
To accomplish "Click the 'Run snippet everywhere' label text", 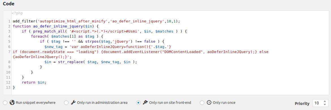I will click(x=36, y=103).
